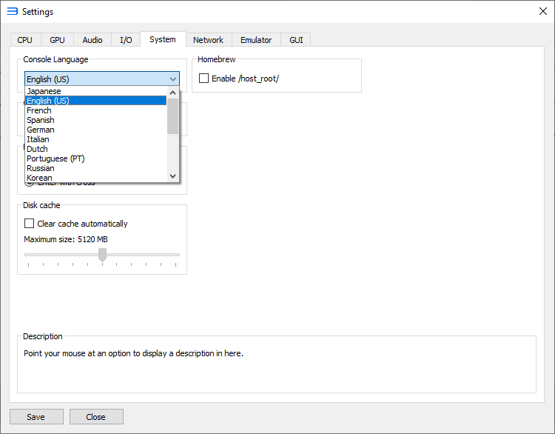Click the RPCS3 logo icon in title bar
This screenshot has width=555, height=434.
13,11
